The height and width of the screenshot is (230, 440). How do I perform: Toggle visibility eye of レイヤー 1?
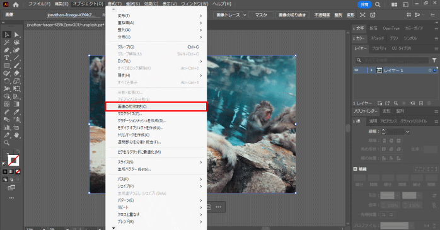tap(356, 70)
